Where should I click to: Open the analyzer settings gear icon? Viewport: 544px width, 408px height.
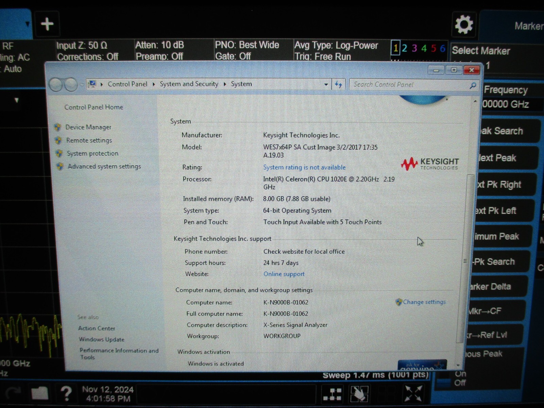tap(464, 24)
